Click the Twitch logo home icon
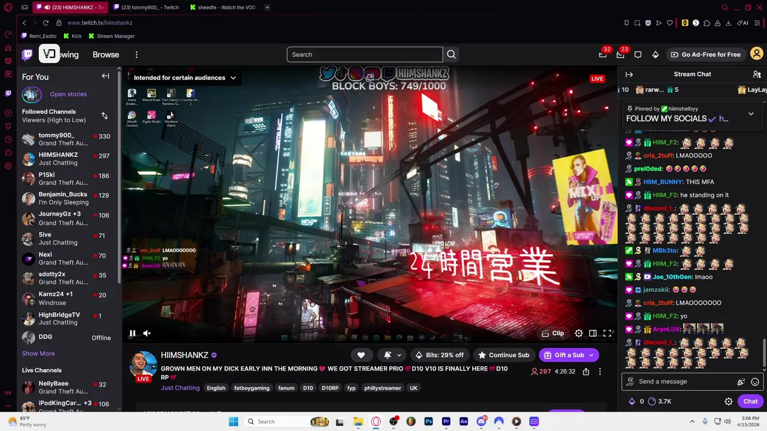Image resolution: width=767 pixels, height=431 pixels. click(28, 54)
